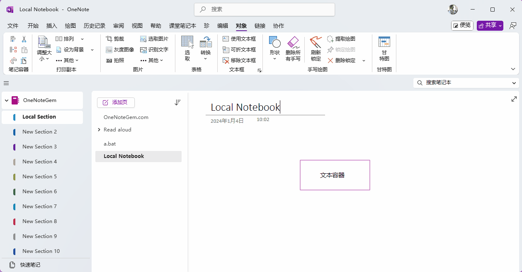This screenshot has height=272, width=522.
Task: Click the feedback person icon beside 共享
Action: 513,26
